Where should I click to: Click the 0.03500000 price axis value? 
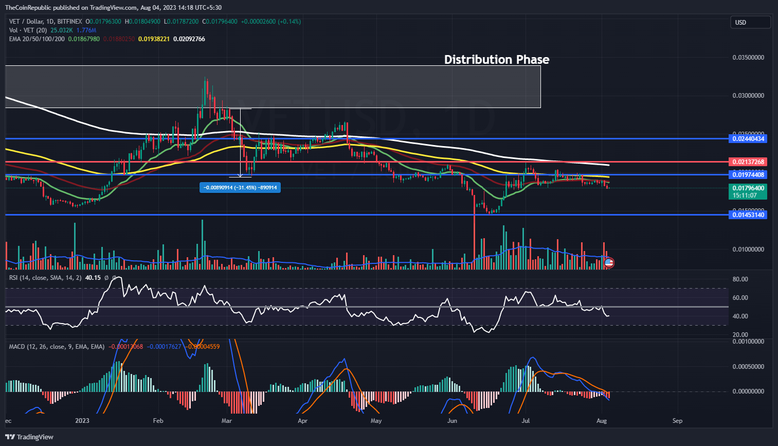748,58
